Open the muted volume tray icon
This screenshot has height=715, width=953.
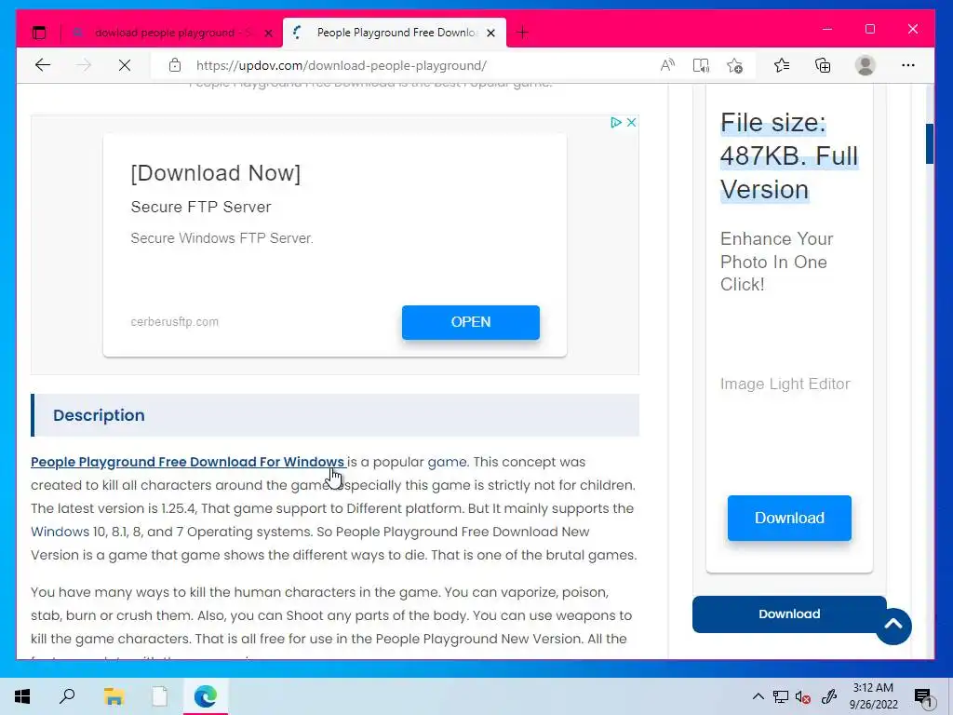pos(803,696)
